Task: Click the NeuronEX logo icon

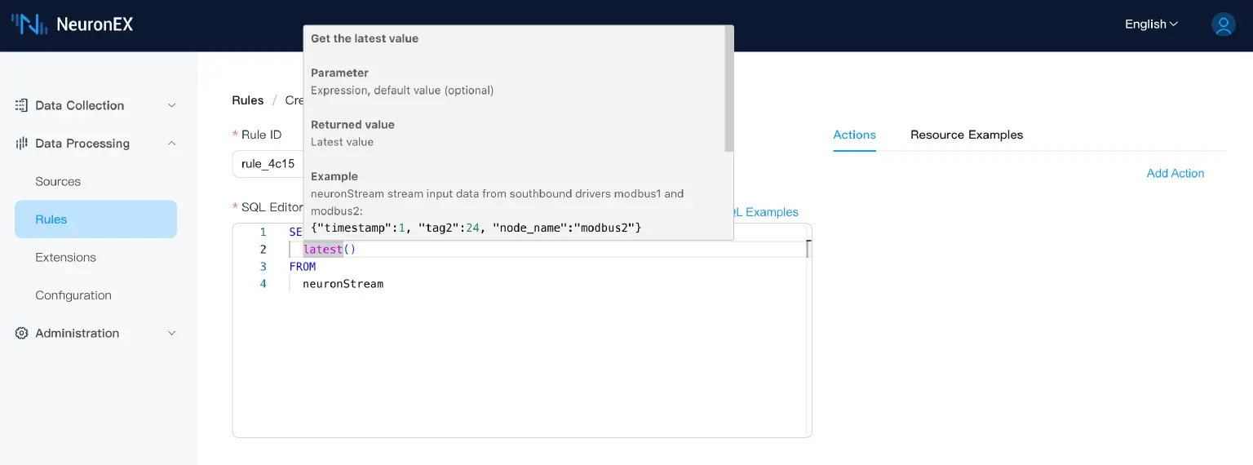Action: pyautogui.click(x=29, y=24)
